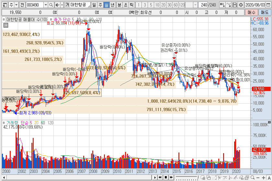Choose interval 120
The height and width of the screenshot is (181, 272).
pyautogui.click(x=182, y=5)
